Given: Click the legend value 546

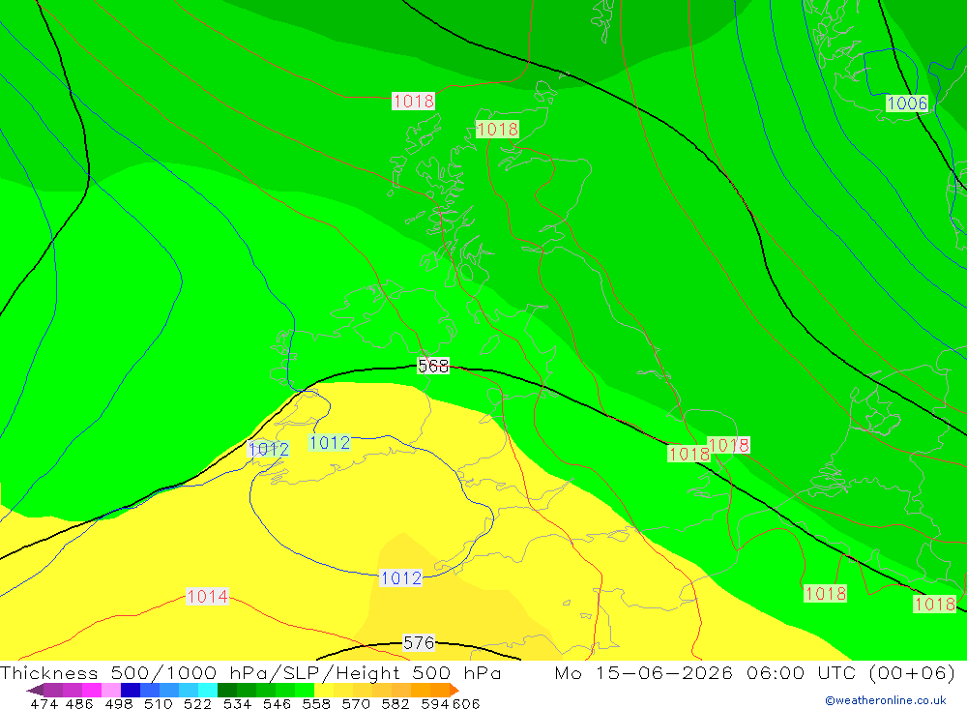Looking at the screenshot, I should 277,703.
